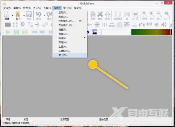Click the Zoom All (所有) magnifier icon

(145, 14)
